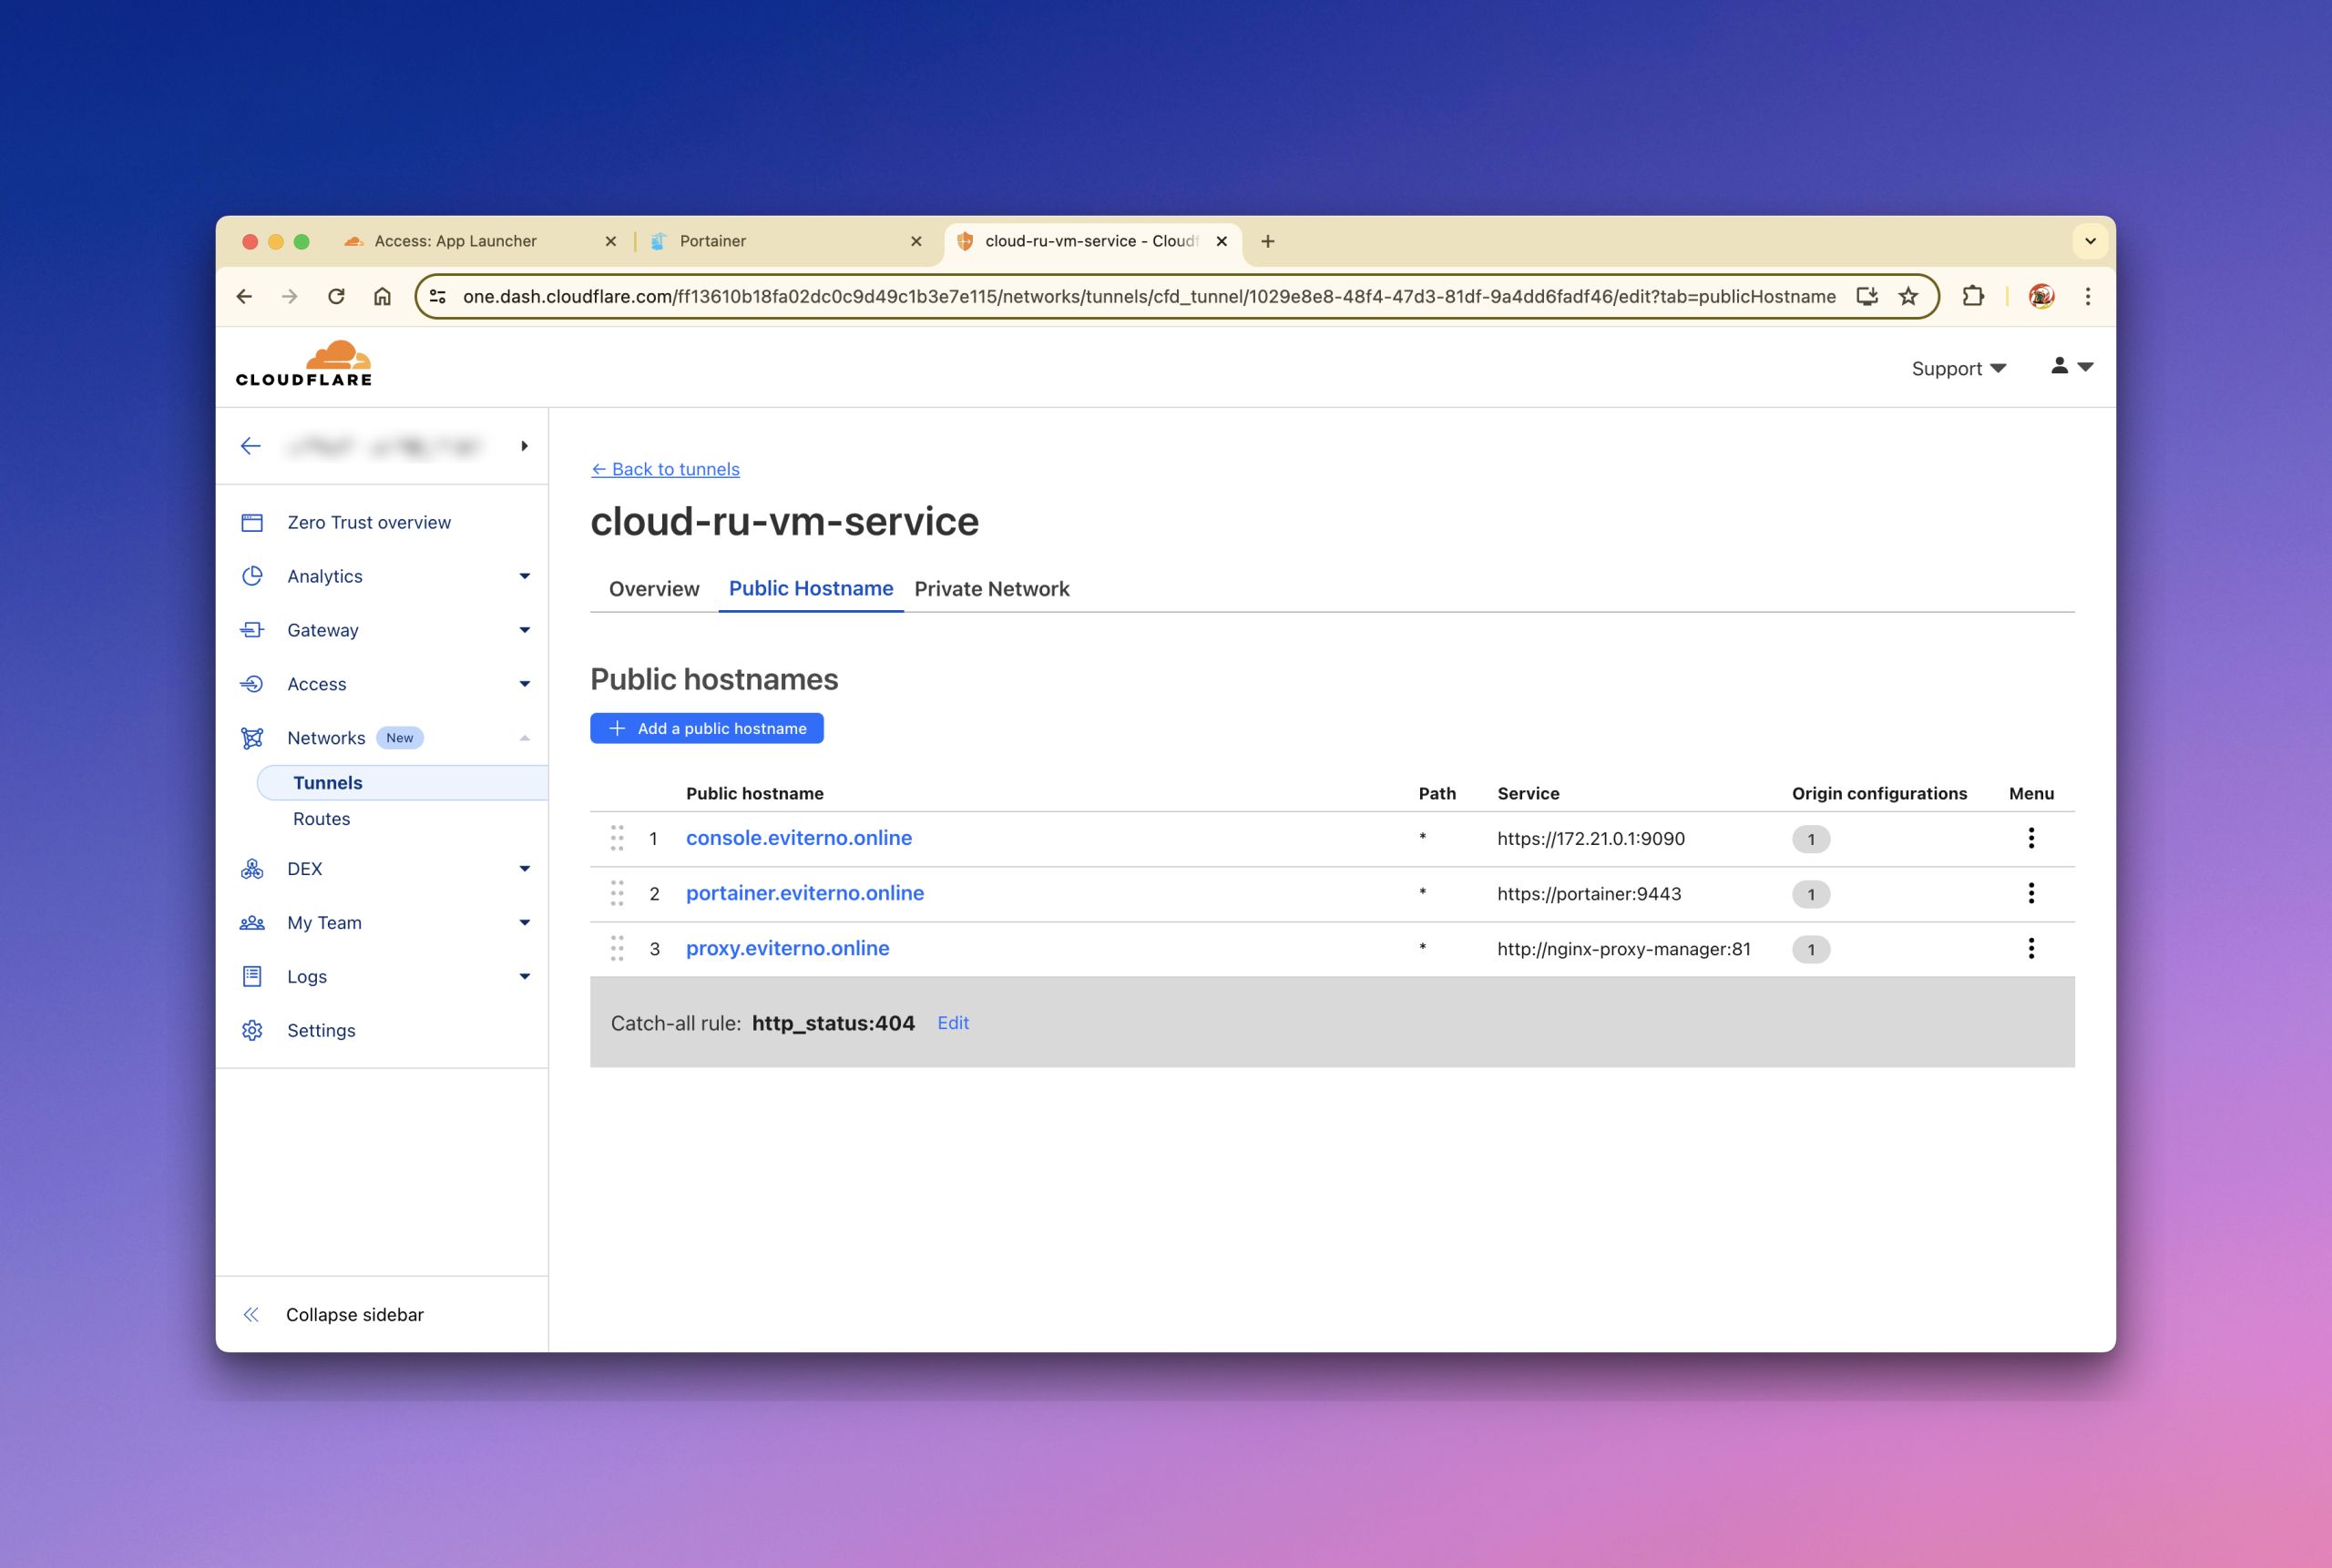Select the Public Hostname tab
2332x1568 pixels.
tap(812, 588)
